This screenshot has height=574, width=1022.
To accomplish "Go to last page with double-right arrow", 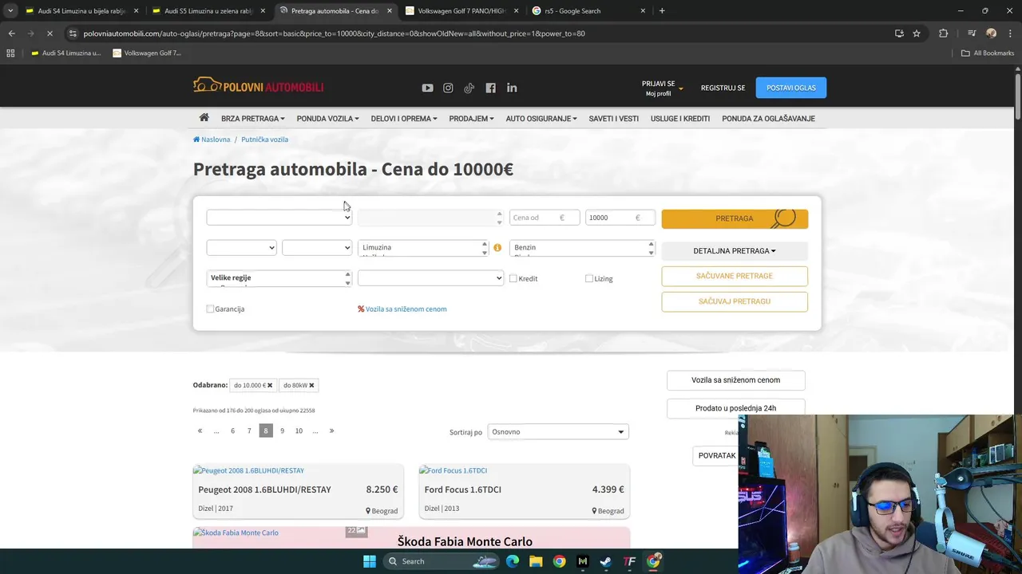I will pos(331,431).
